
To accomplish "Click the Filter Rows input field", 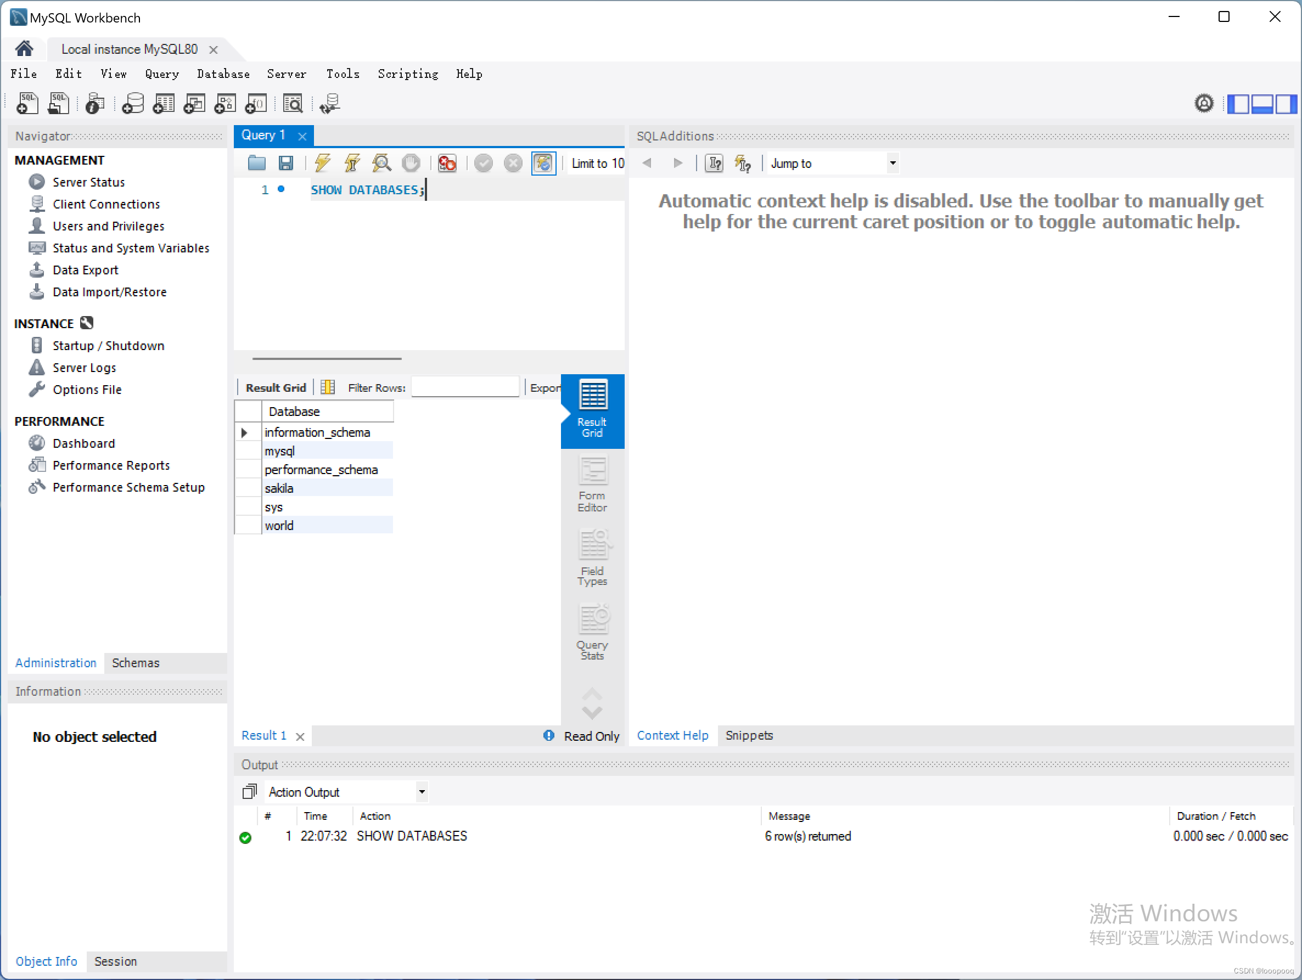I will [465, 388].
